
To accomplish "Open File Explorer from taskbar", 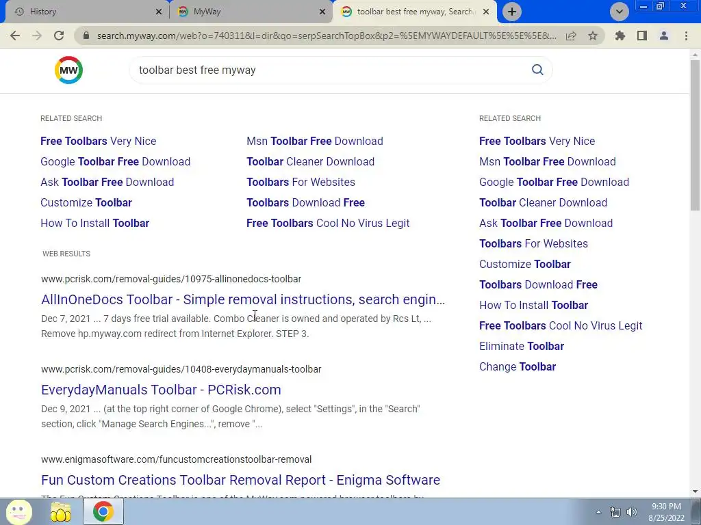I will tap(61, 511).
